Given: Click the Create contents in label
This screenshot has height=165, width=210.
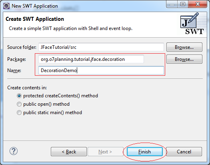Looking at the screenshot, I should click(x=27, y=88).
